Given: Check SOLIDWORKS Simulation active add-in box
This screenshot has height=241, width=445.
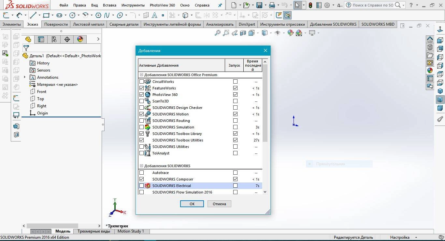Looking at the screenshot, I should click(141, 127).
